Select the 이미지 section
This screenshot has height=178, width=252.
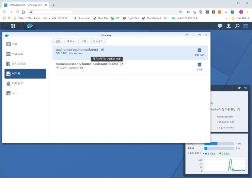click(x=25, y=74)
